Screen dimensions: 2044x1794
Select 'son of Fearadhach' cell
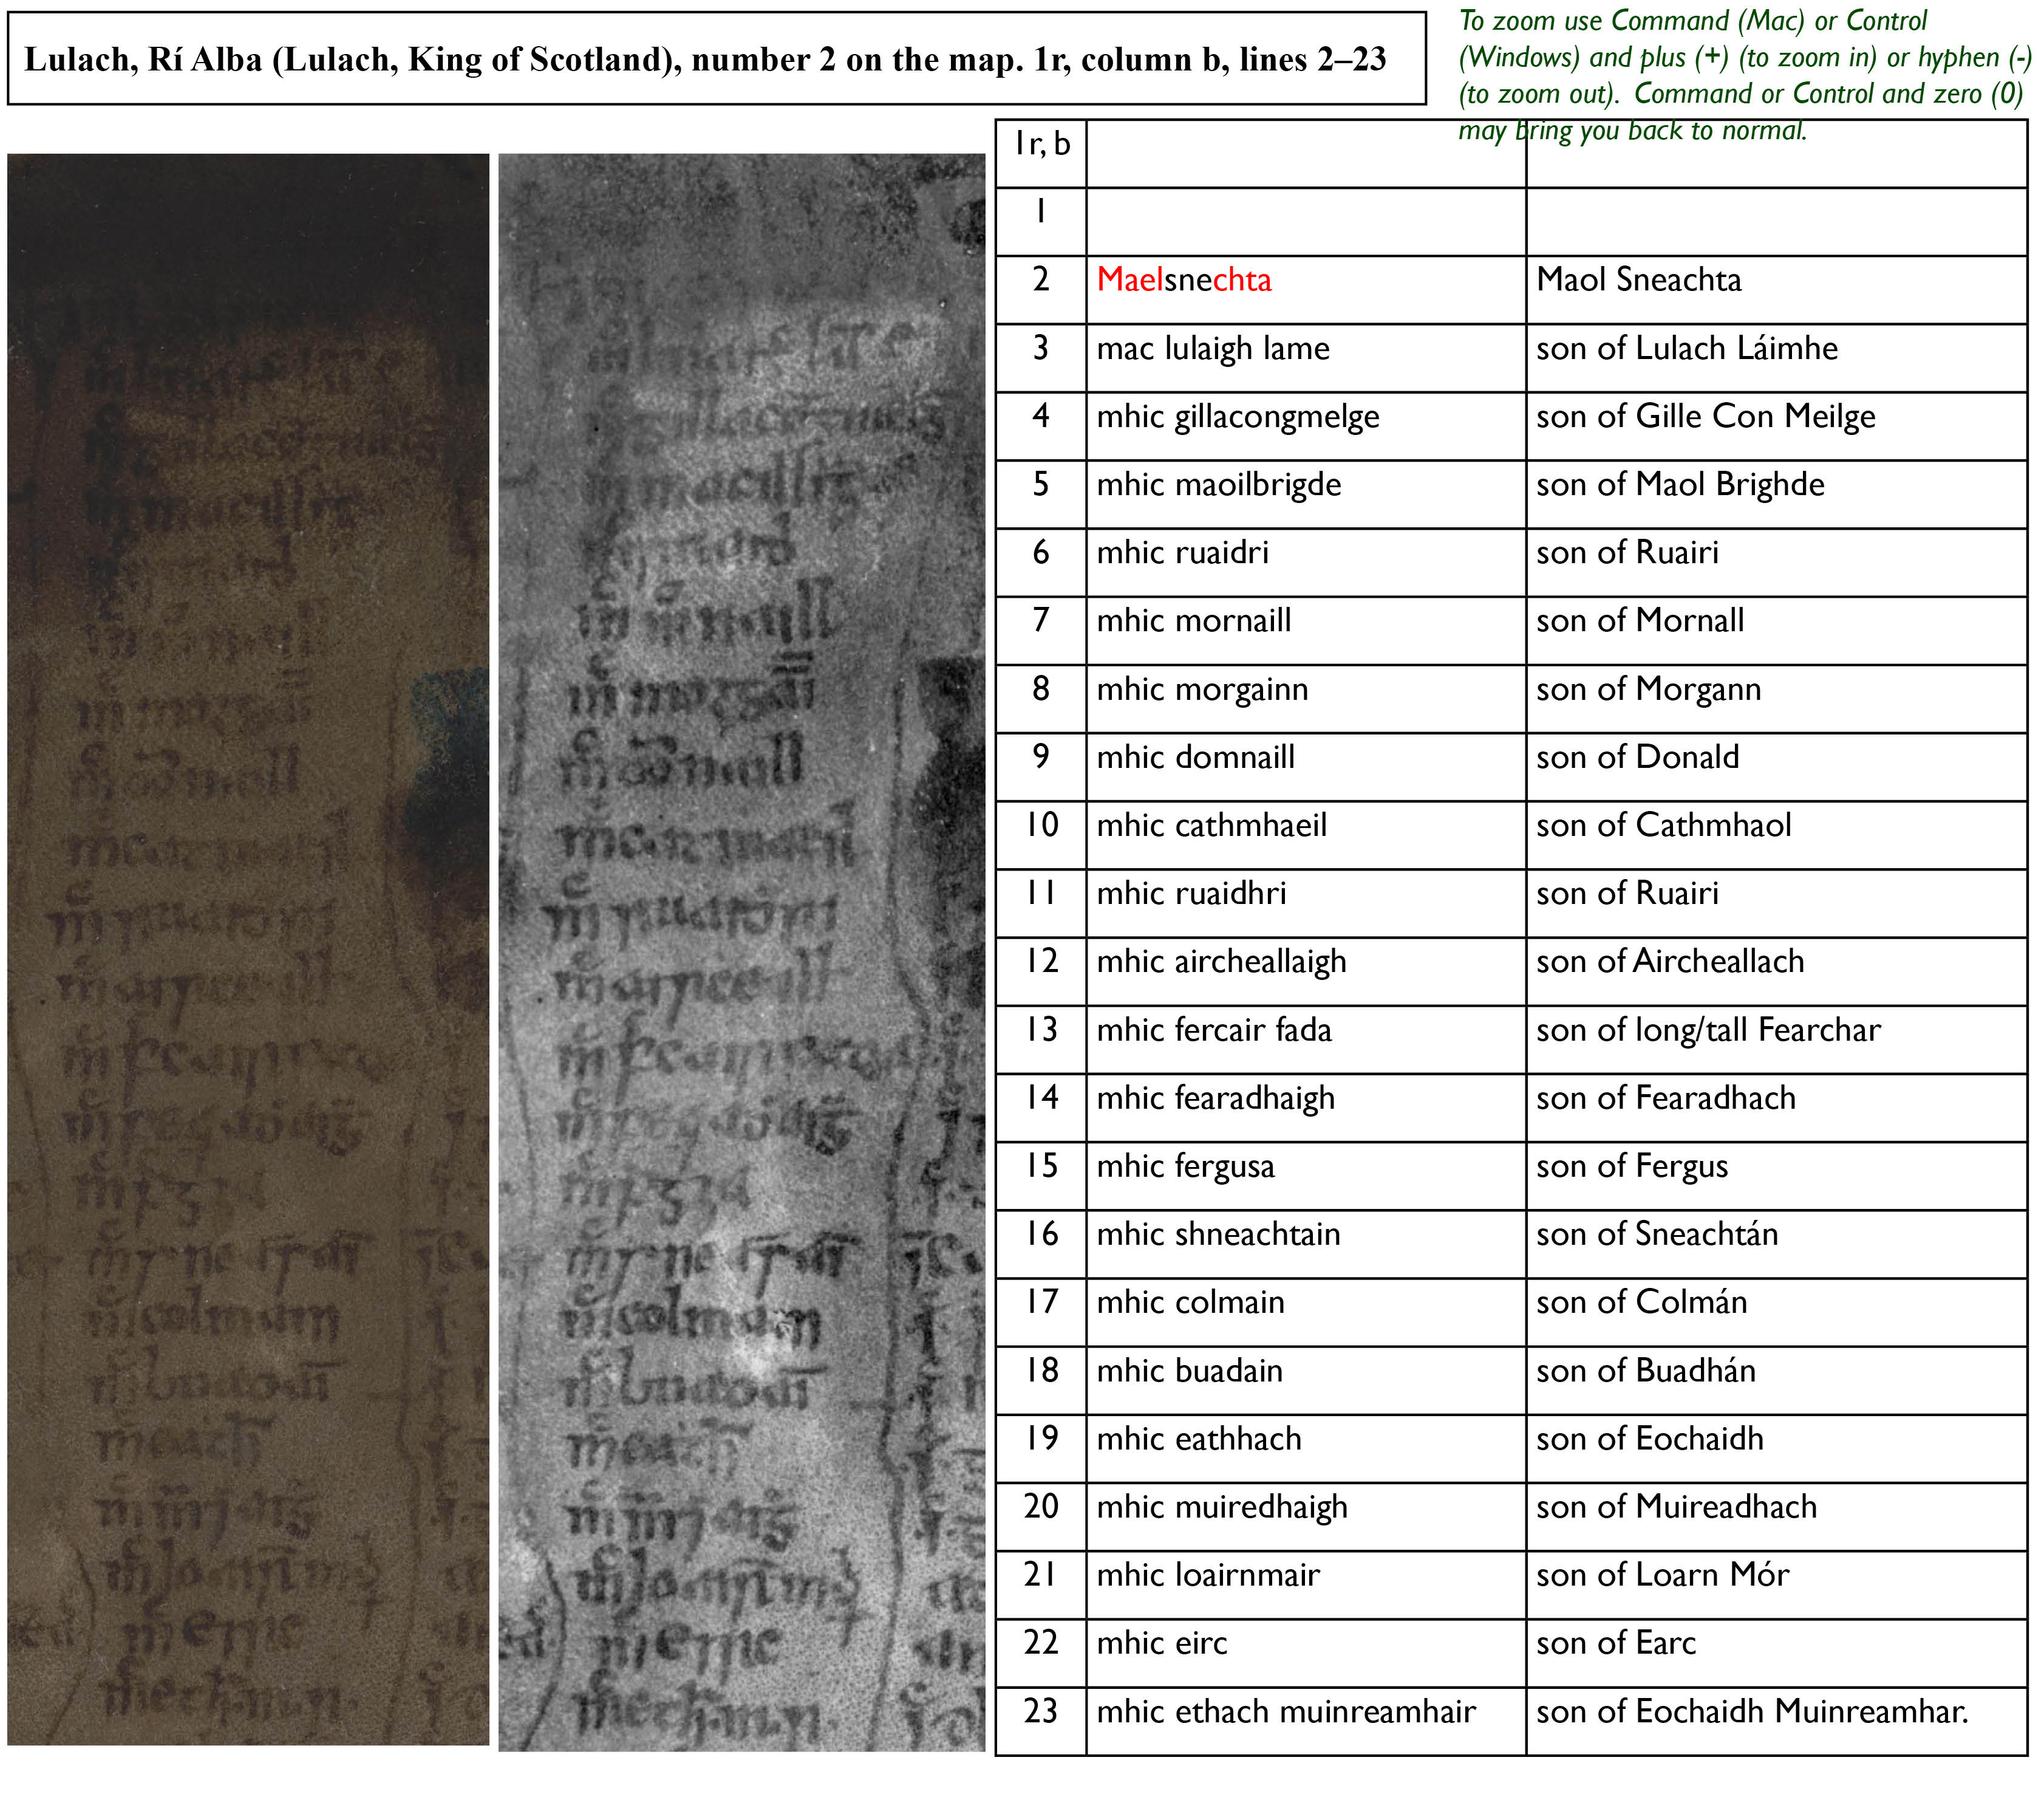pyautogui.click(x=1777, y=1108)
